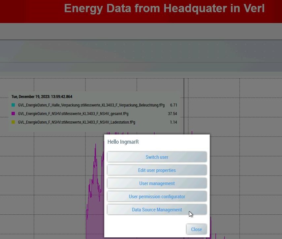Click the 6.71 value readout
Image resolution: width=282 pixels, height=239 pixels.
pos(174,105)
